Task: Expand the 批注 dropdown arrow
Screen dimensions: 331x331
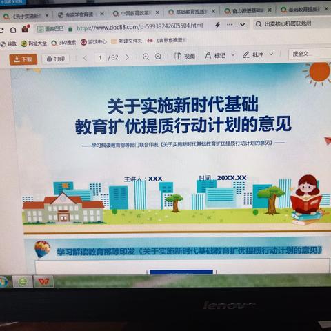Action: 272,54
